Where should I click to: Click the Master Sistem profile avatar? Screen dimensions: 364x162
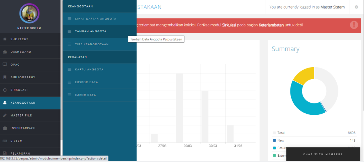tap(29, 13)
